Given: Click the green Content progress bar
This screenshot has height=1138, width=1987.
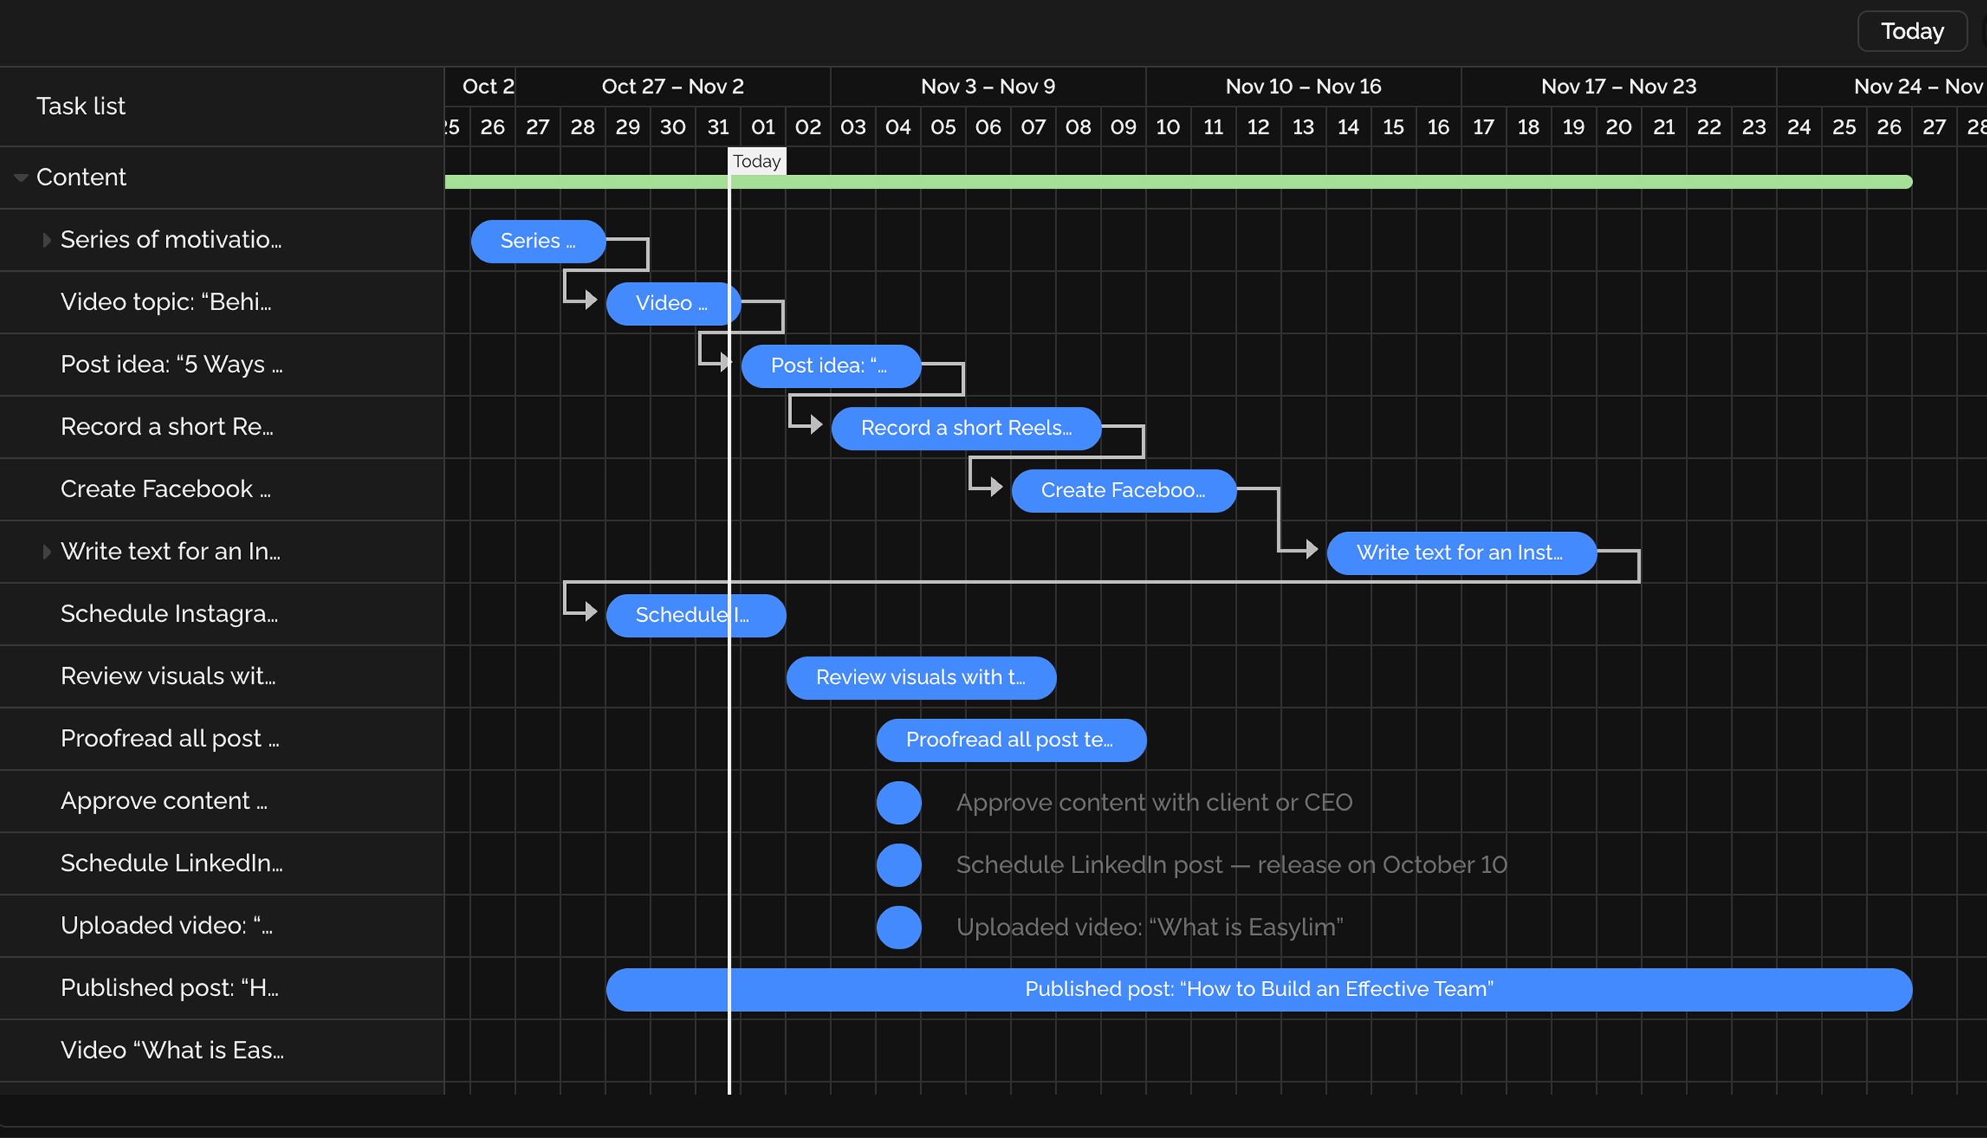Looking at the screenshot, I should click(1172, 181).
